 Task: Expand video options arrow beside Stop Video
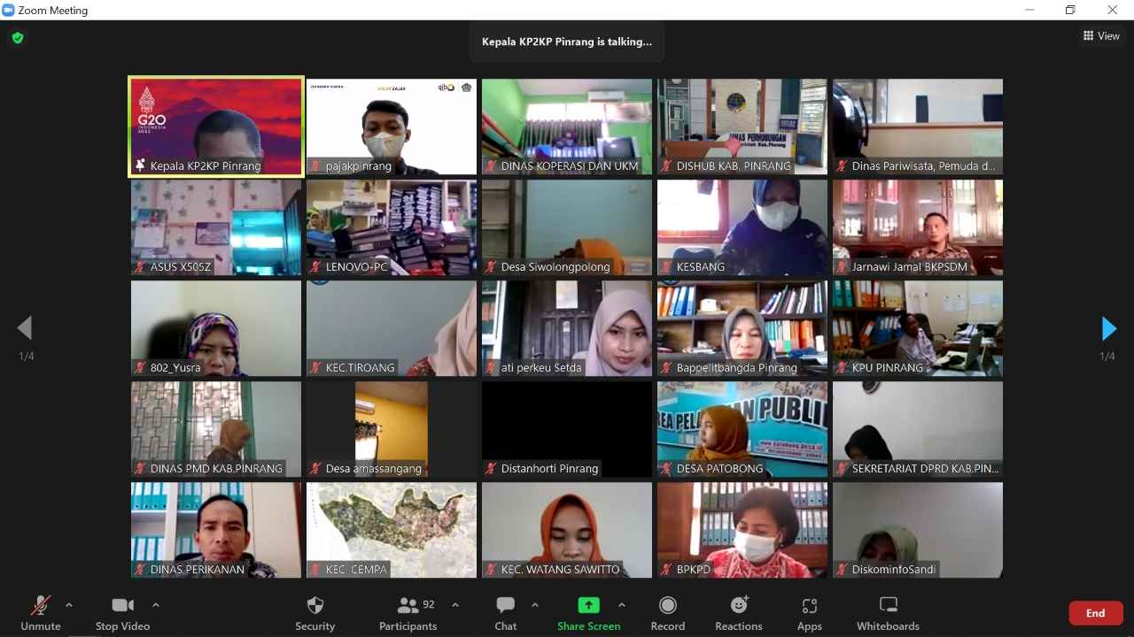(156, 605)
